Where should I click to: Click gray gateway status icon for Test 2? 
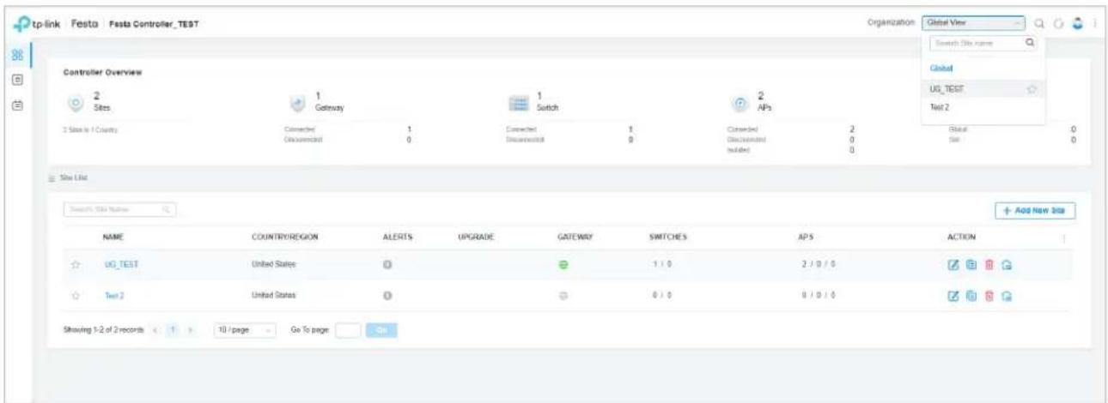tap(565, 296)
